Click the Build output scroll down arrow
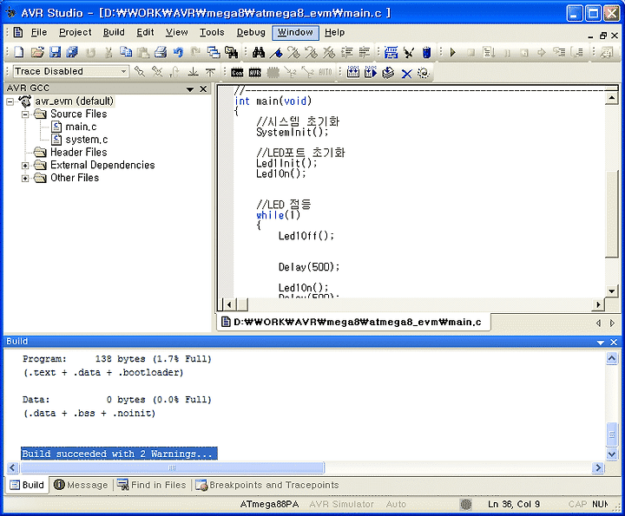This screenshot has width=625, height=516. (x=612, y=454)
